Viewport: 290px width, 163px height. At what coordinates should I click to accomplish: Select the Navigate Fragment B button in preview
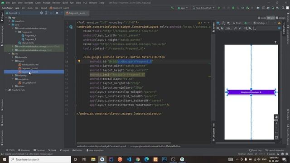click(x=251, y=92)
